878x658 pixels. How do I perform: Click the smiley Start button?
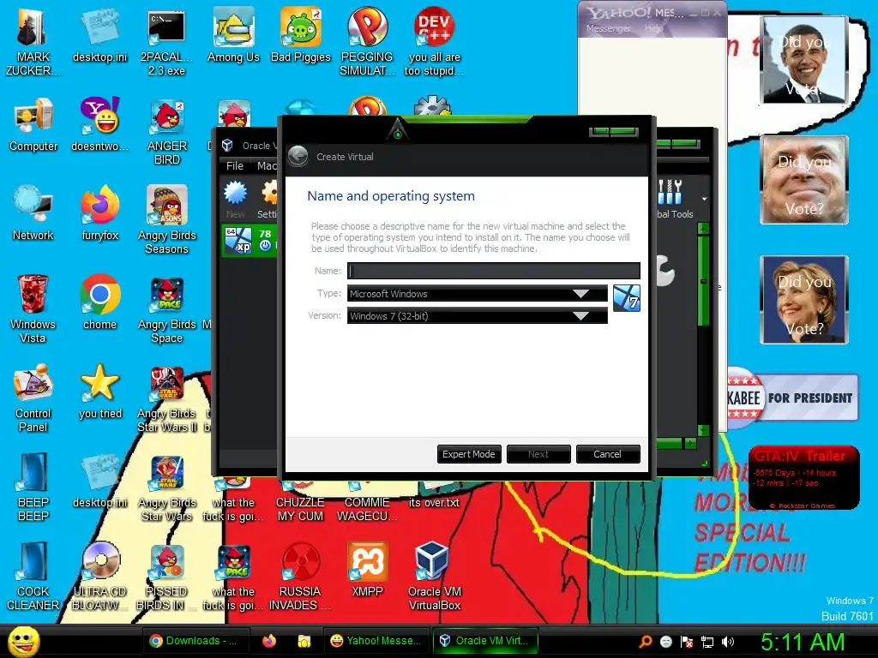(23, 641)
